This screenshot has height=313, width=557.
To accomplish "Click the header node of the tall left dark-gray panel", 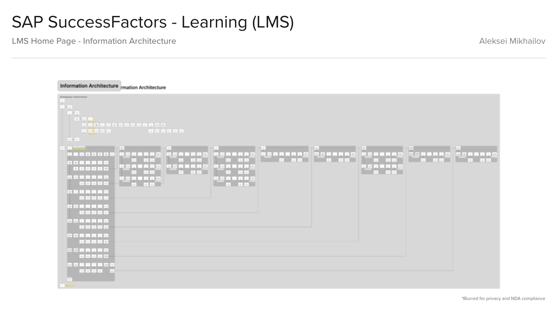I will pos(70,148).
